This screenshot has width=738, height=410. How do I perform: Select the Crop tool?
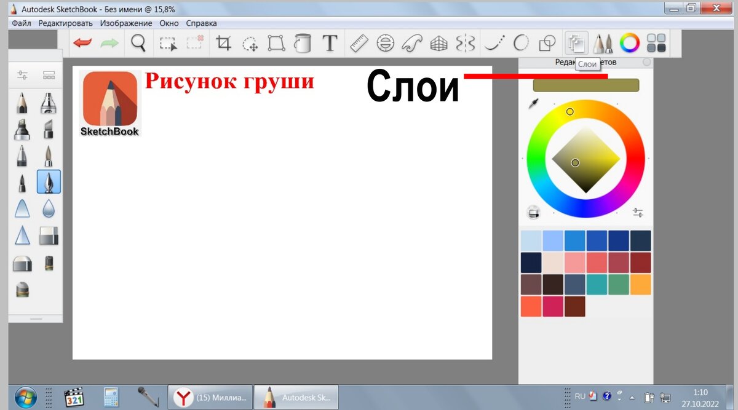[224, 43]
